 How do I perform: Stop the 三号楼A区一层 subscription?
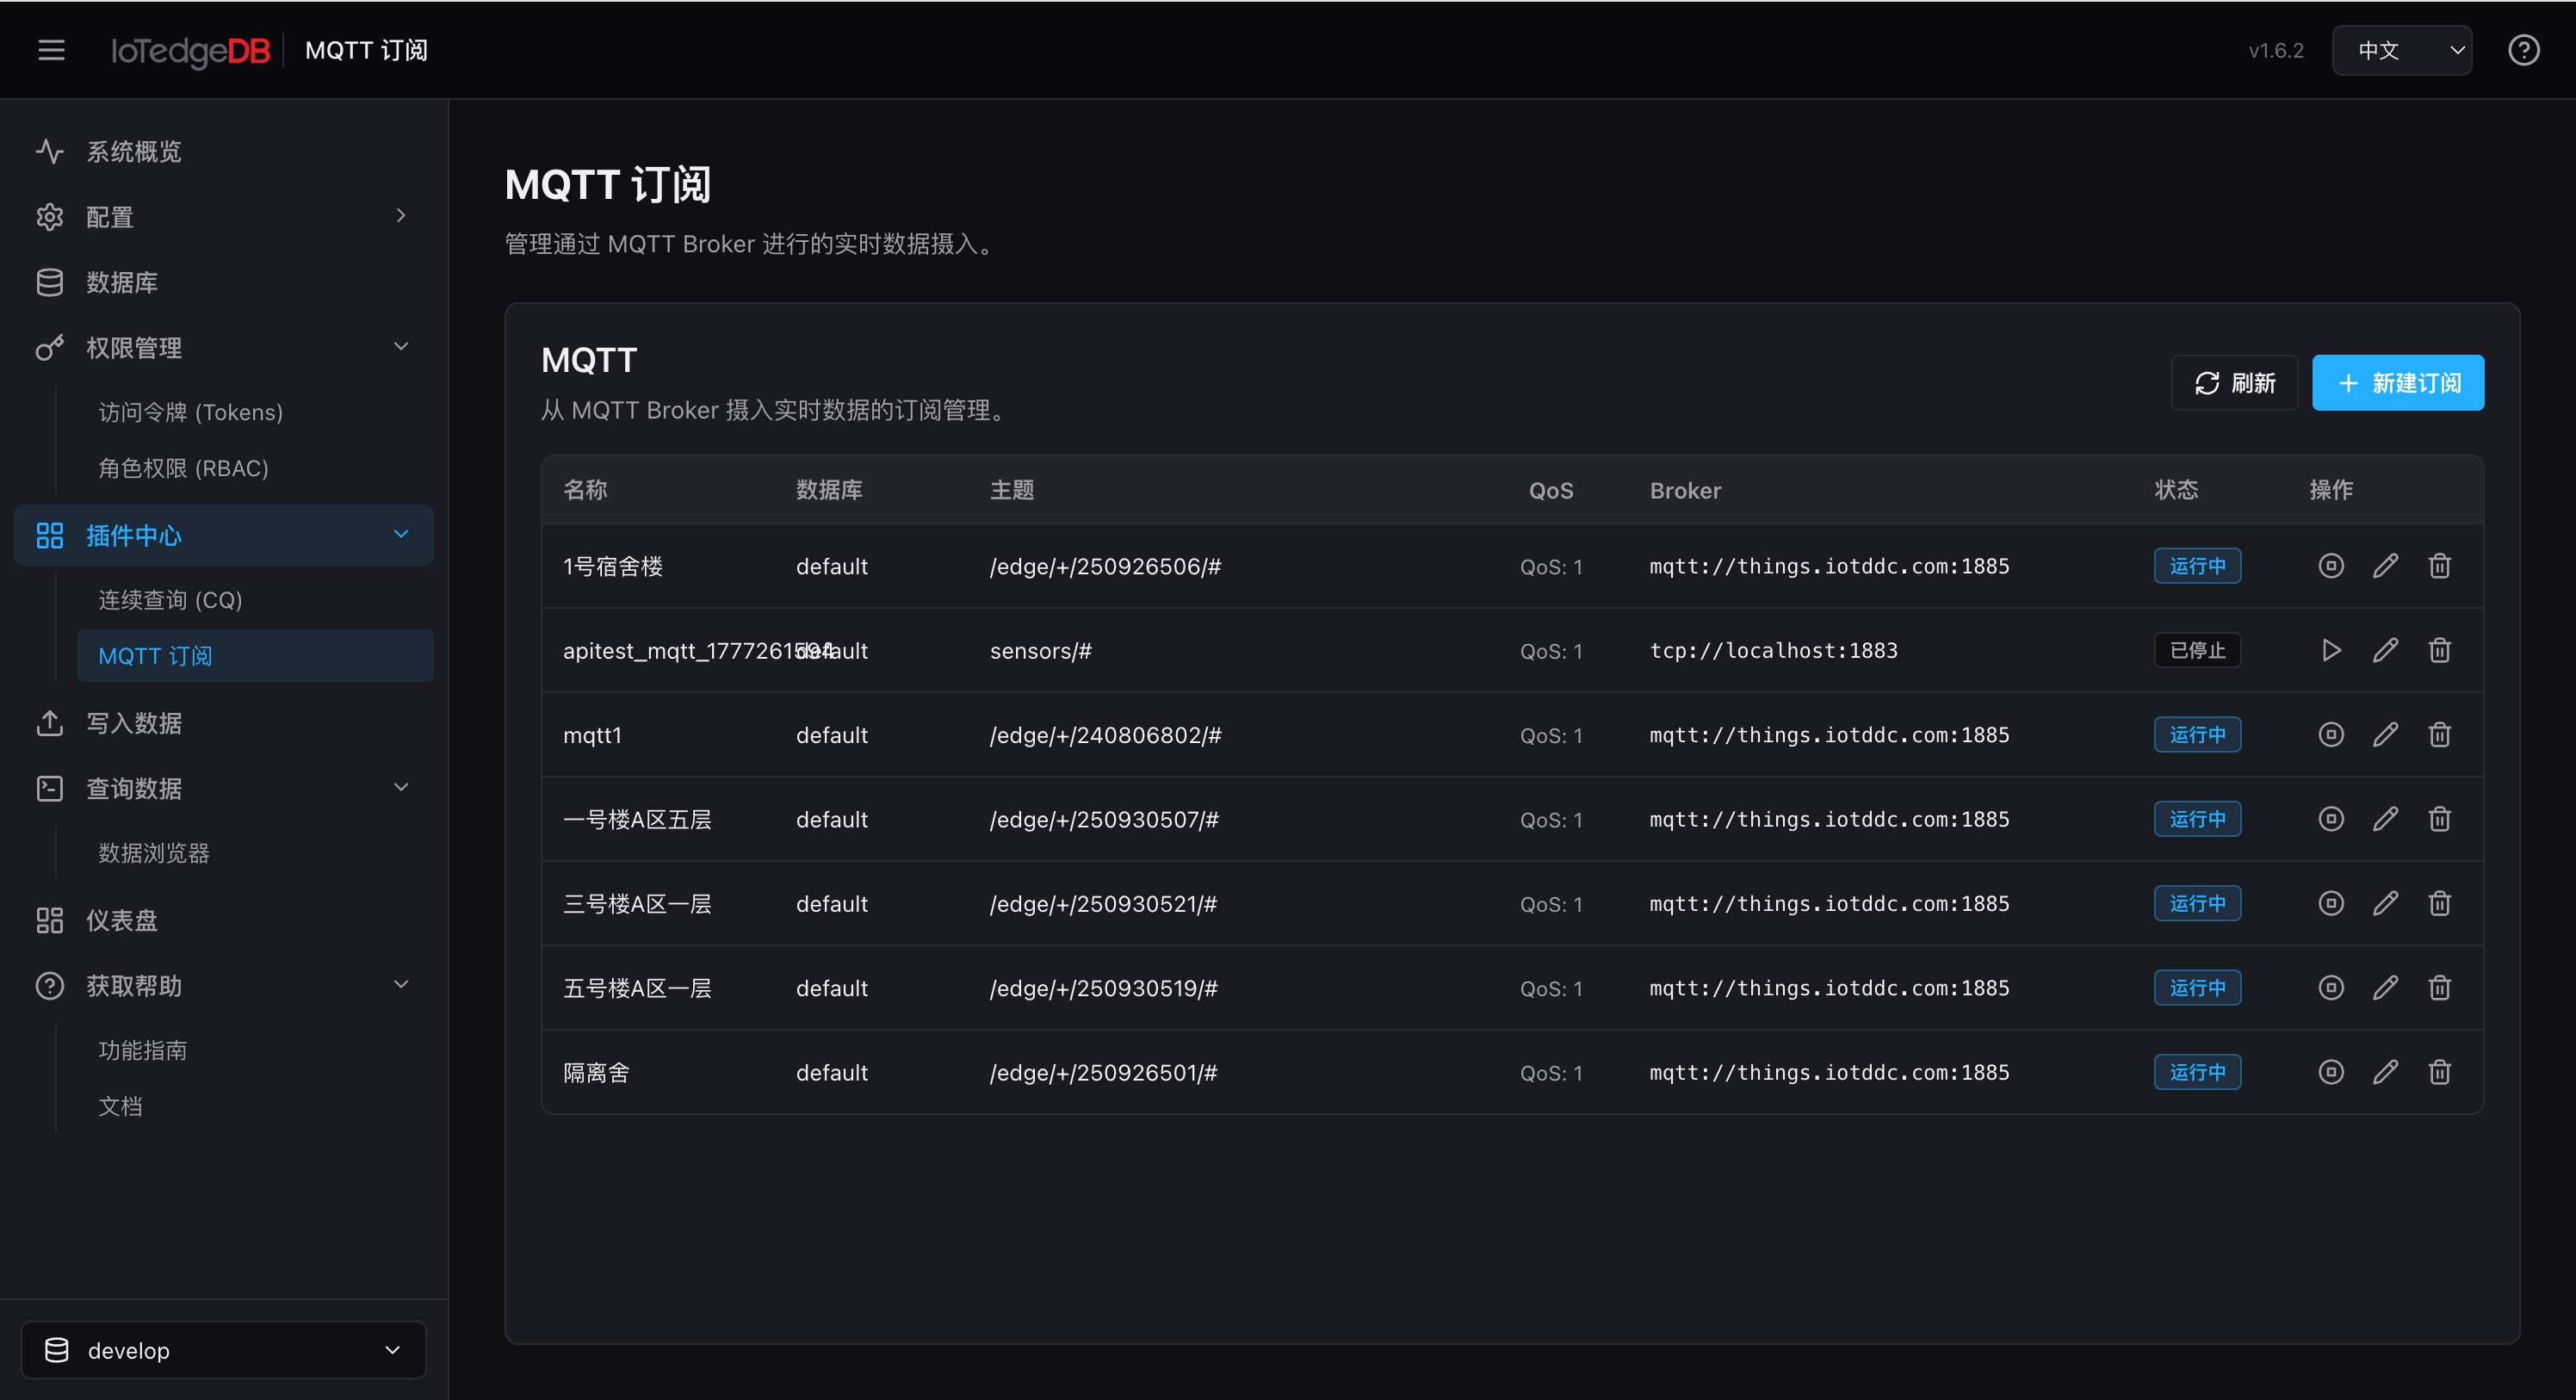[2331, 904]
